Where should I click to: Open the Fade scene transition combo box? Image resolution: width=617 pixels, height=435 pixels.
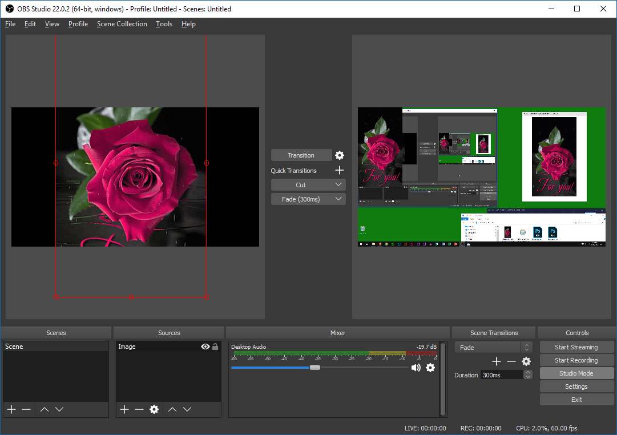(x=493, y=347)
